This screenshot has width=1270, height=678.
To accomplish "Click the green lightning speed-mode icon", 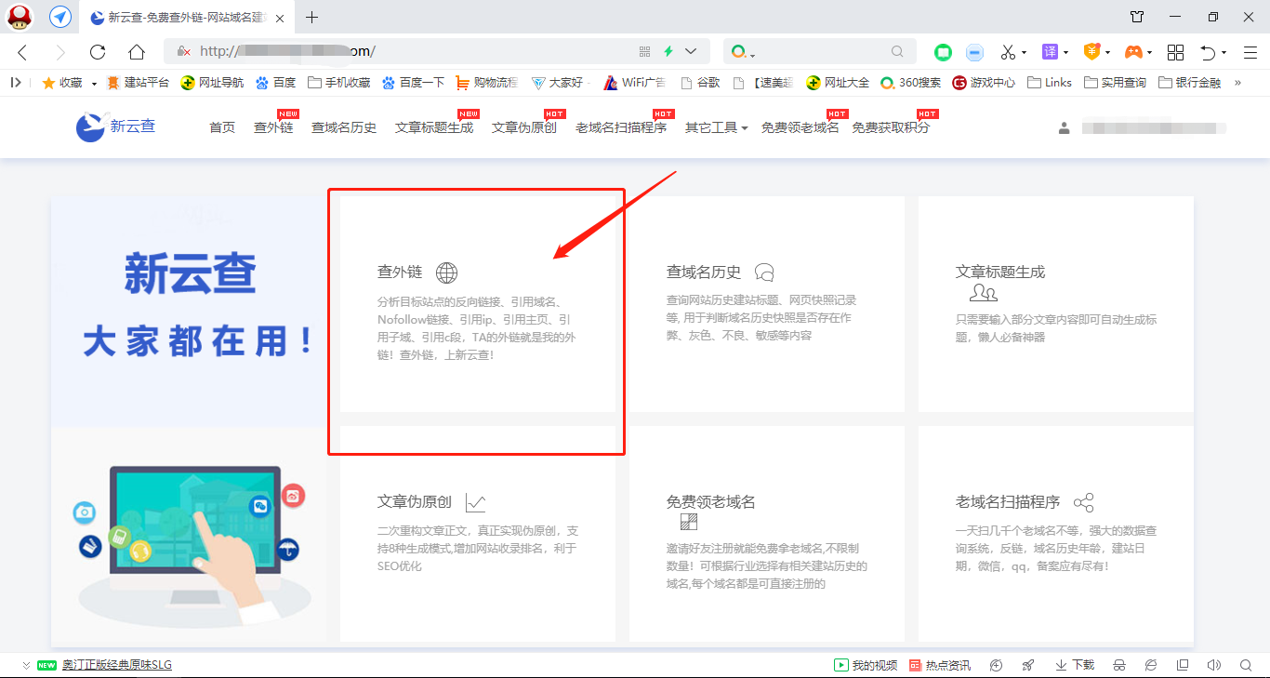I will (668, 51).
